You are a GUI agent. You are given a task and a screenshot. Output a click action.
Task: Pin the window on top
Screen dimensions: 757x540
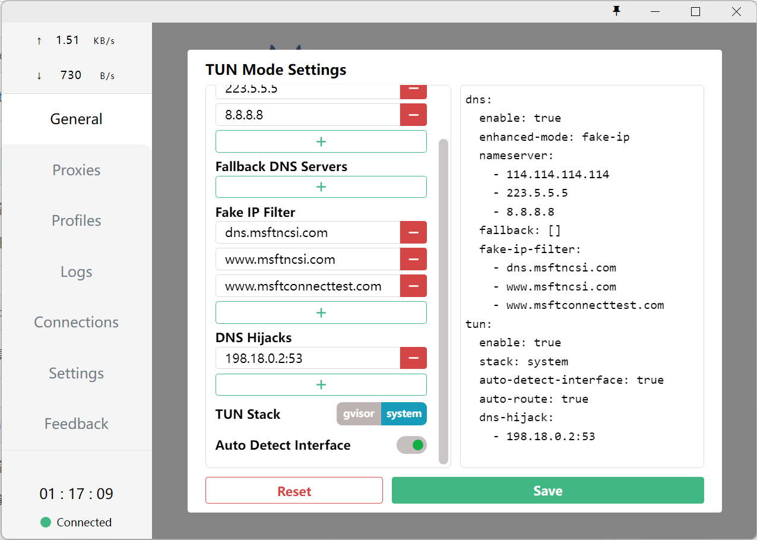click(x=617, y=11)
